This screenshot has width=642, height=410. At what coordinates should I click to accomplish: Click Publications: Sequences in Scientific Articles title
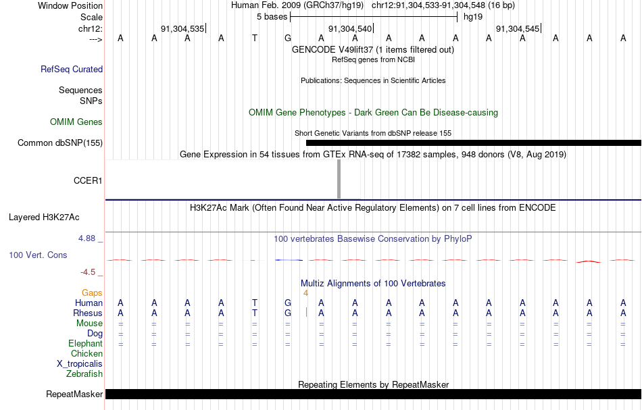[373, 80]
